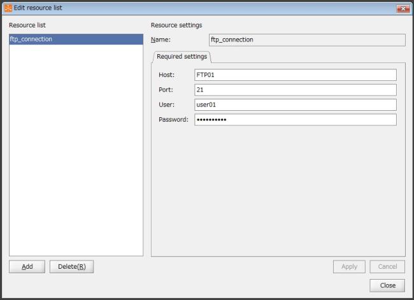Select ftp_connection in the resource list
The image size is (414, 300).
(76, 39)
